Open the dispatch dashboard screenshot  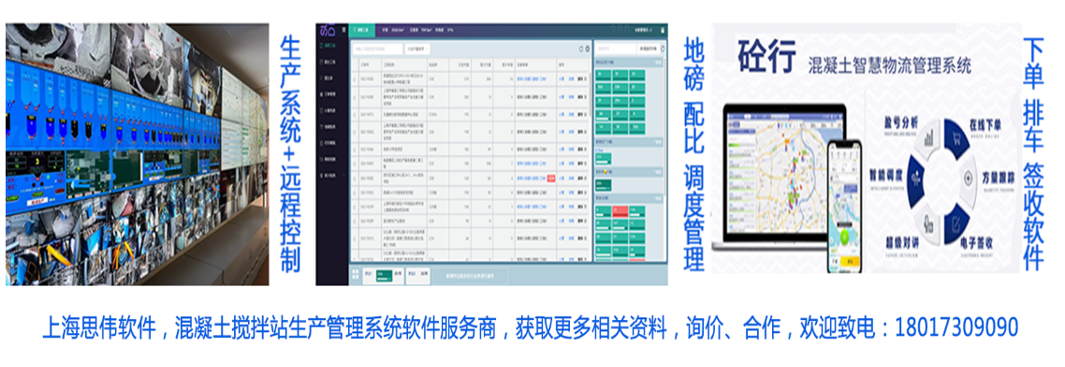pos(491,154)
